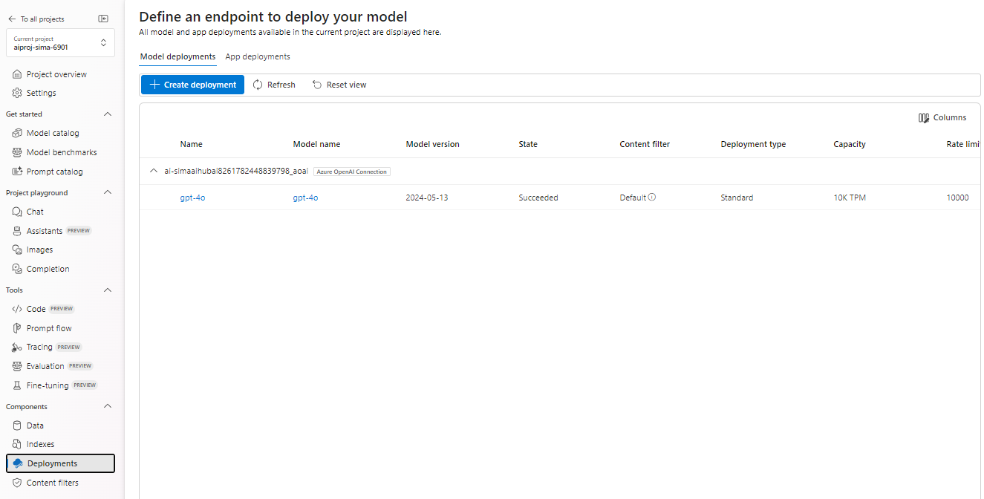Click the back arrow beside To all projects
This screenshot has width=984, height=499.
pos(12,19)
